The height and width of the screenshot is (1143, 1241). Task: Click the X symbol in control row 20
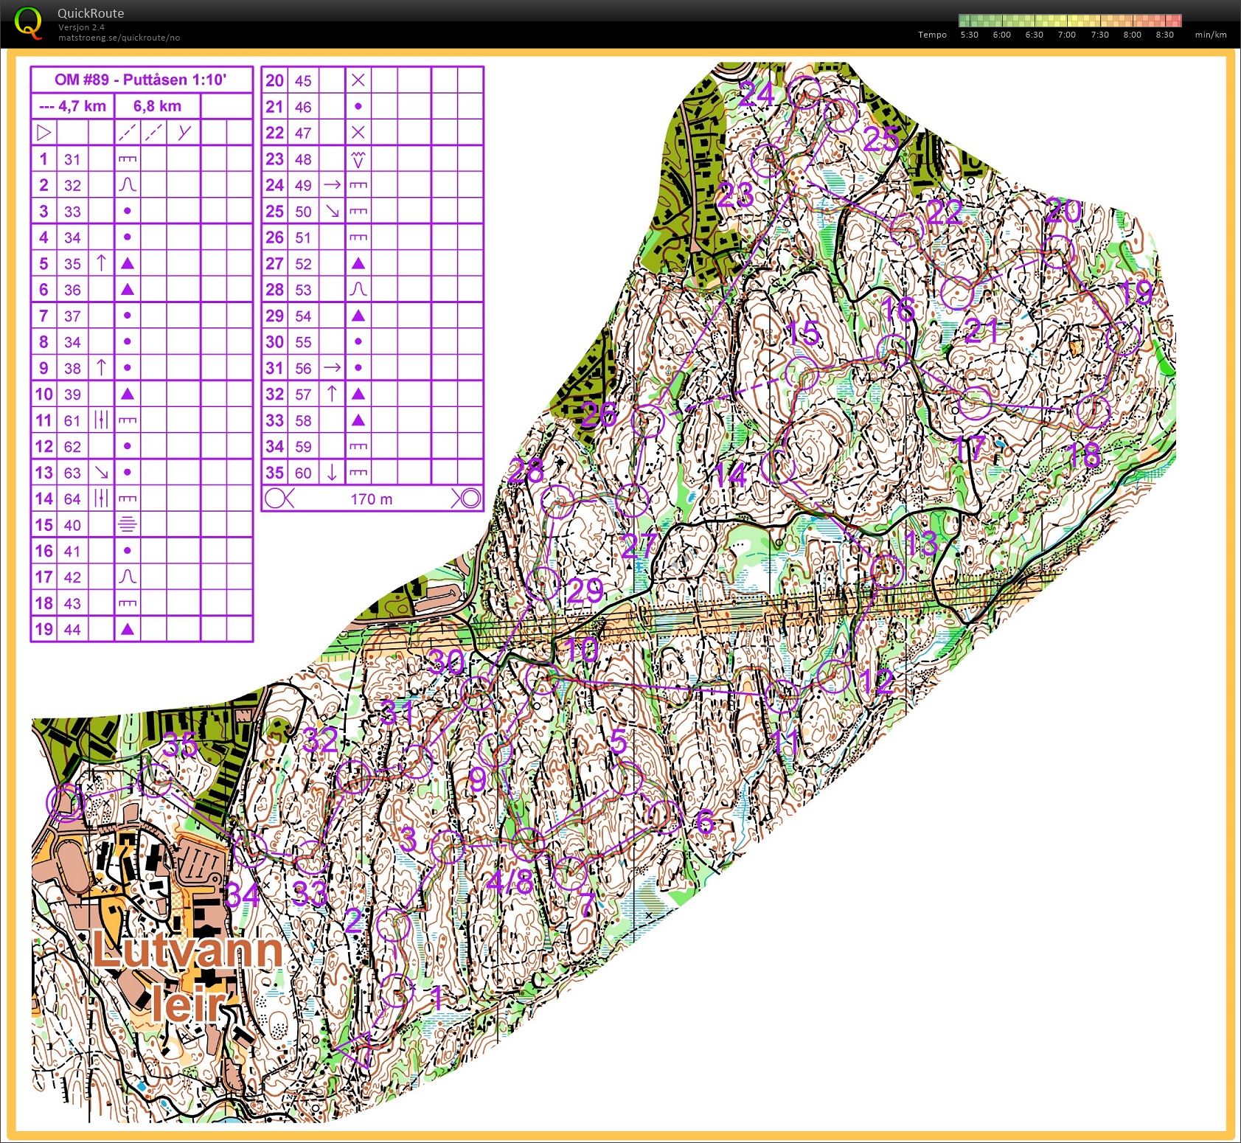(x=358, y=80)
